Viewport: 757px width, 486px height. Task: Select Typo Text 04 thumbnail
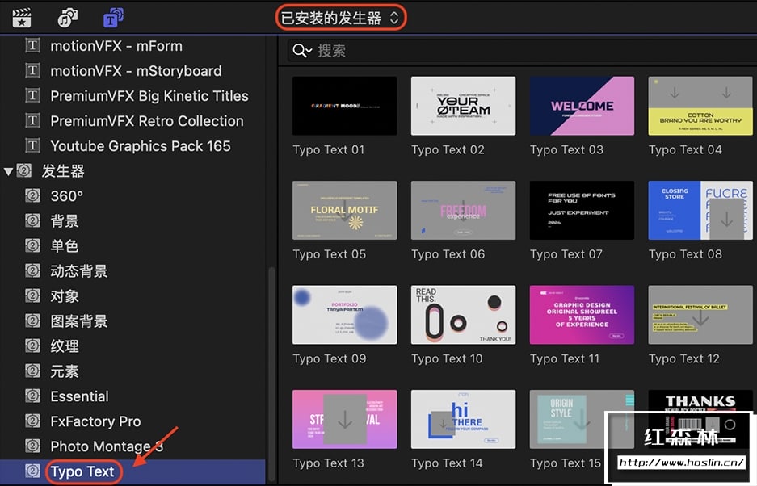pos(700,106)
